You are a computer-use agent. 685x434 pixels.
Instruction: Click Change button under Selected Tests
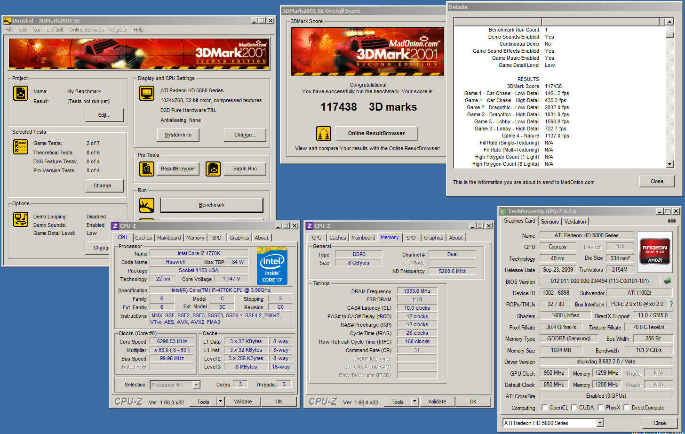click(104, 185)
